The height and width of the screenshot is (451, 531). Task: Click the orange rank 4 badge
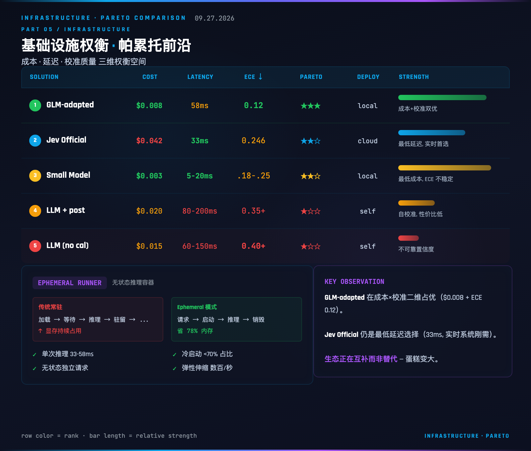click(x=35, y=211)
